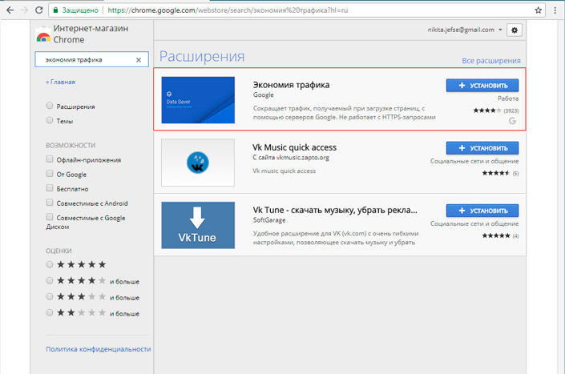565x374 pixels.
Task: Check Совместимые с Android filter
Action: (50, 203)
